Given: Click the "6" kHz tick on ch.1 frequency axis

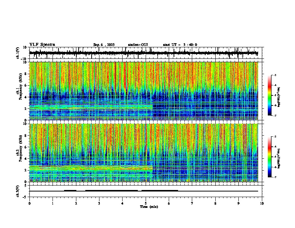Looking at the screenshot, I should click(x=26, y=85).
